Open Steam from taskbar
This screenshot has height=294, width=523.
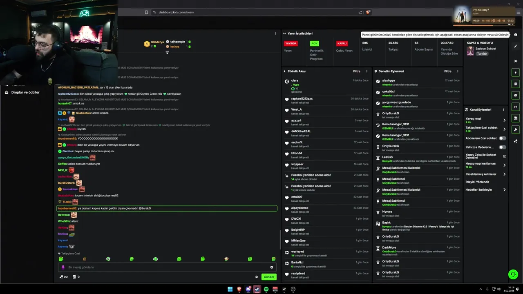point(257,289)
